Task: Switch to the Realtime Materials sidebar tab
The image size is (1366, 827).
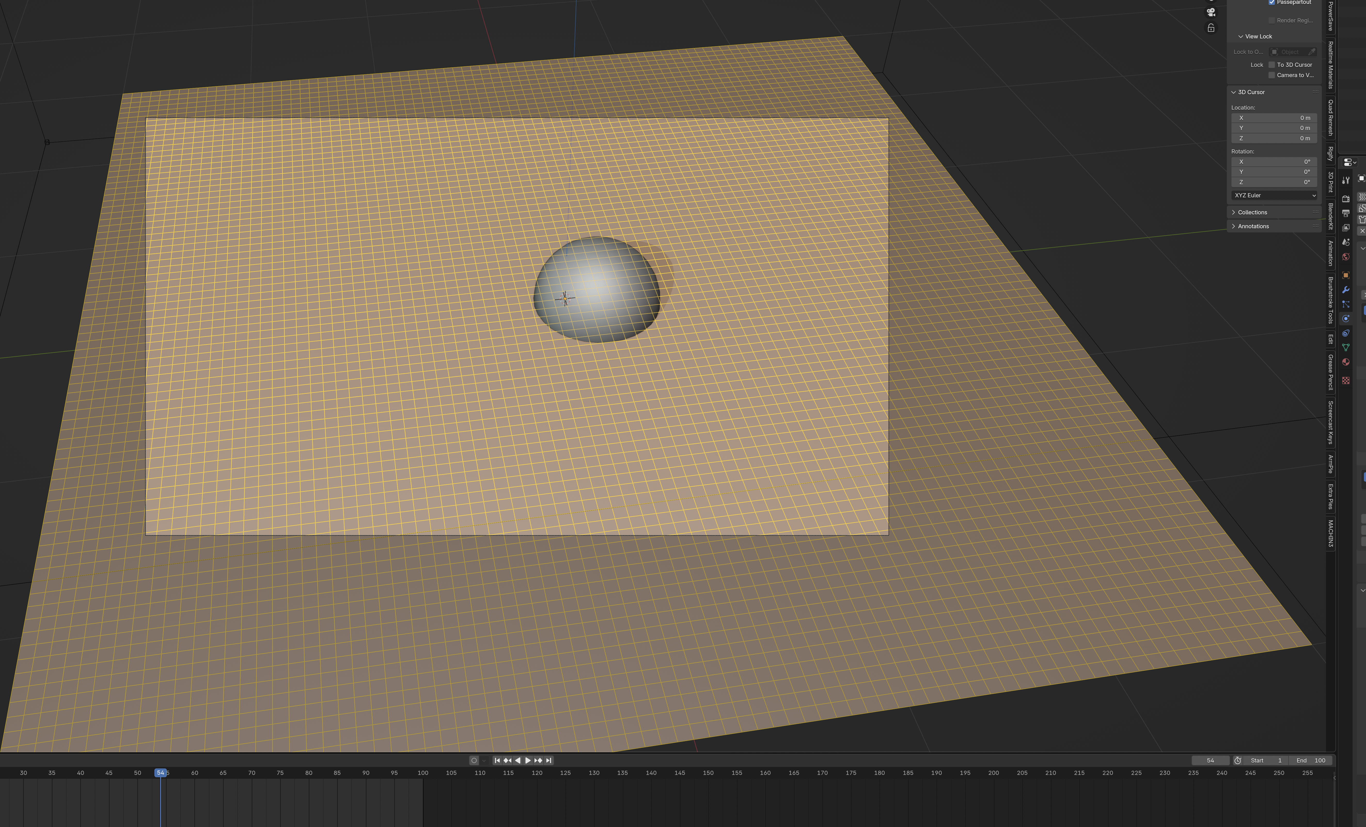Action: click(1331, 65)
